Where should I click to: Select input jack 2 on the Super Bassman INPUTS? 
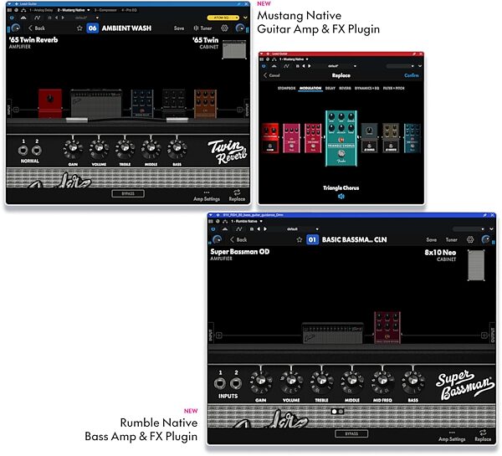[236, 383]
